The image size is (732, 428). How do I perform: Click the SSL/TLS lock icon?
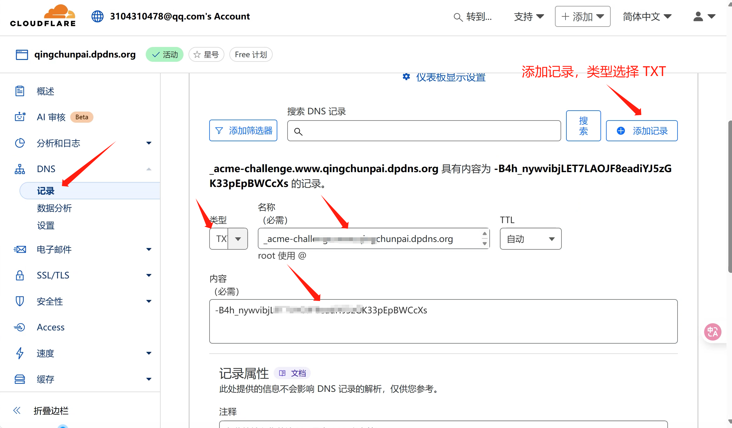[x=20, y=275]
